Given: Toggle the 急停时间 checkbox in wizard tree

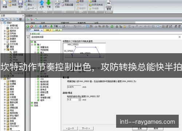Looking at the screenshot, I should pos(38,84).
